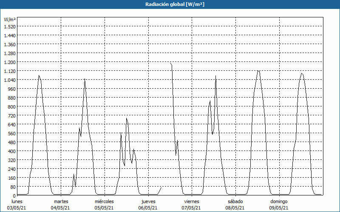Click the 880 y-axis value
The width and height of the screenshot is (340, 212).
point(12,98)
